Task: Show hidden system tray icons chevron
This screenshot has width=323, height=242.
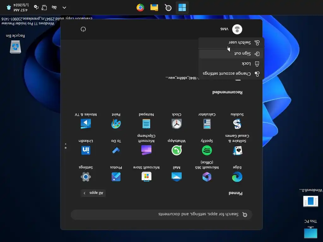Action: pos(64,8)
